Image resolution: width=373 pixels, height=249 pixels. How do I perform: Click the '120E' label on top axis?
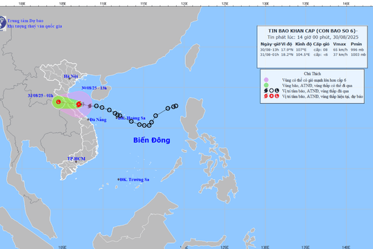tap(184, 3)
